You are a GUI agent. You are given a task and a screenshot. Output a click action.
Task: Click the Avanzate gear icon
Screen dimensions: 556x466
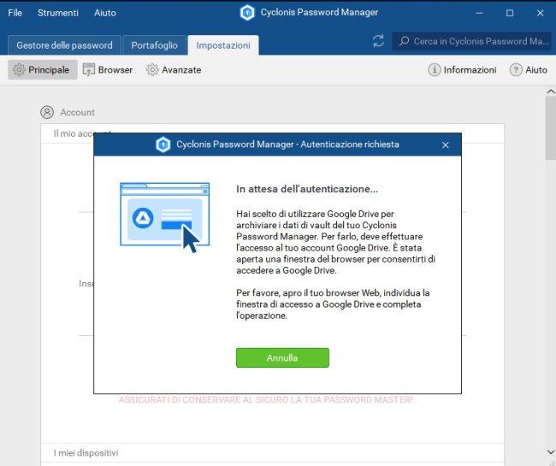pyautogui.click(x=152, y=70)
